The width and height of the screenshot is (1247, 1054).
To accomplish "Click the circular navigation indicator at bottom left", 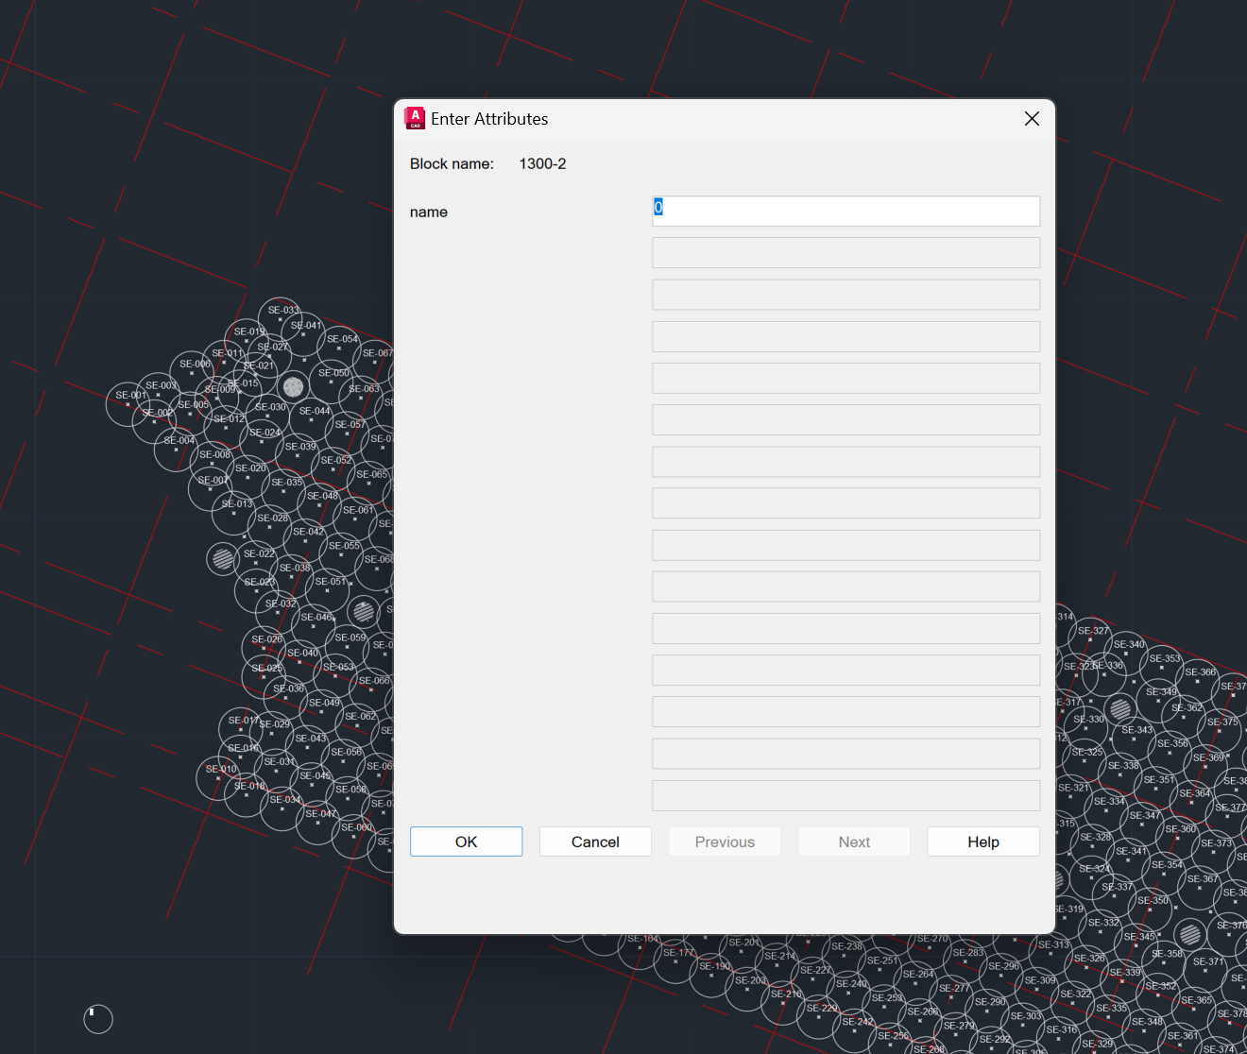I will coord(97,1019).
